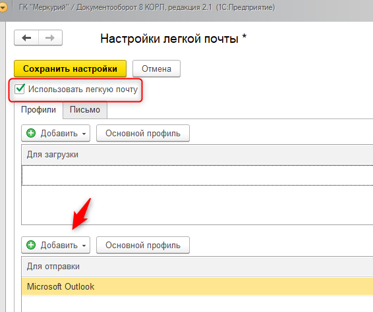Viewport: 373px width, 312px height.
Task: Click the forward arrow navigation icon
Action: click(50, 38)
